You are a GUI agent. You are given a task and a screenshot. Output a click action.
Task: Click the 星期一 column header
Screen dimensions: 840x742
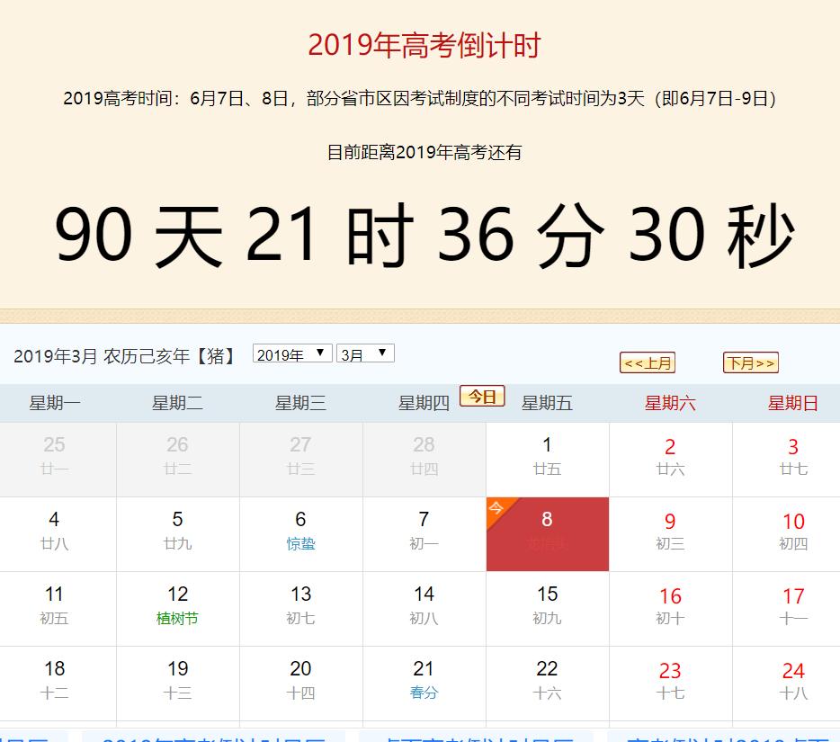point(55,403)
